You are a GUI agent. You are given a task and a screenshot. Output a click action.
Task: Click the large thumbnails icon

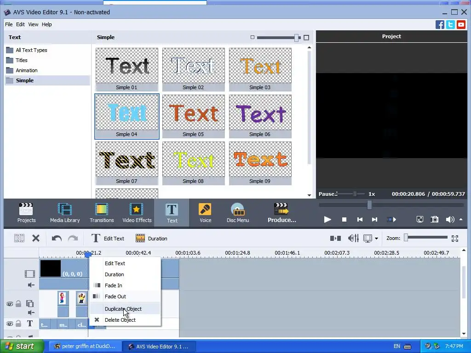tap(306, 38)
